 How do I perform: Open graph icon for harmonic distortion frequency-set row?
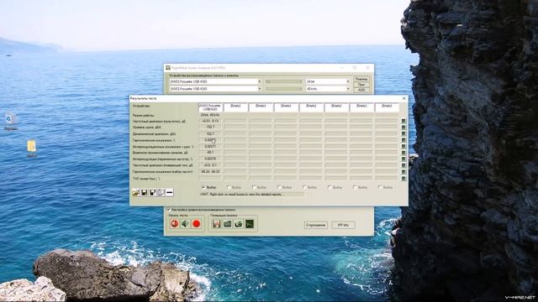coord(403,171)
